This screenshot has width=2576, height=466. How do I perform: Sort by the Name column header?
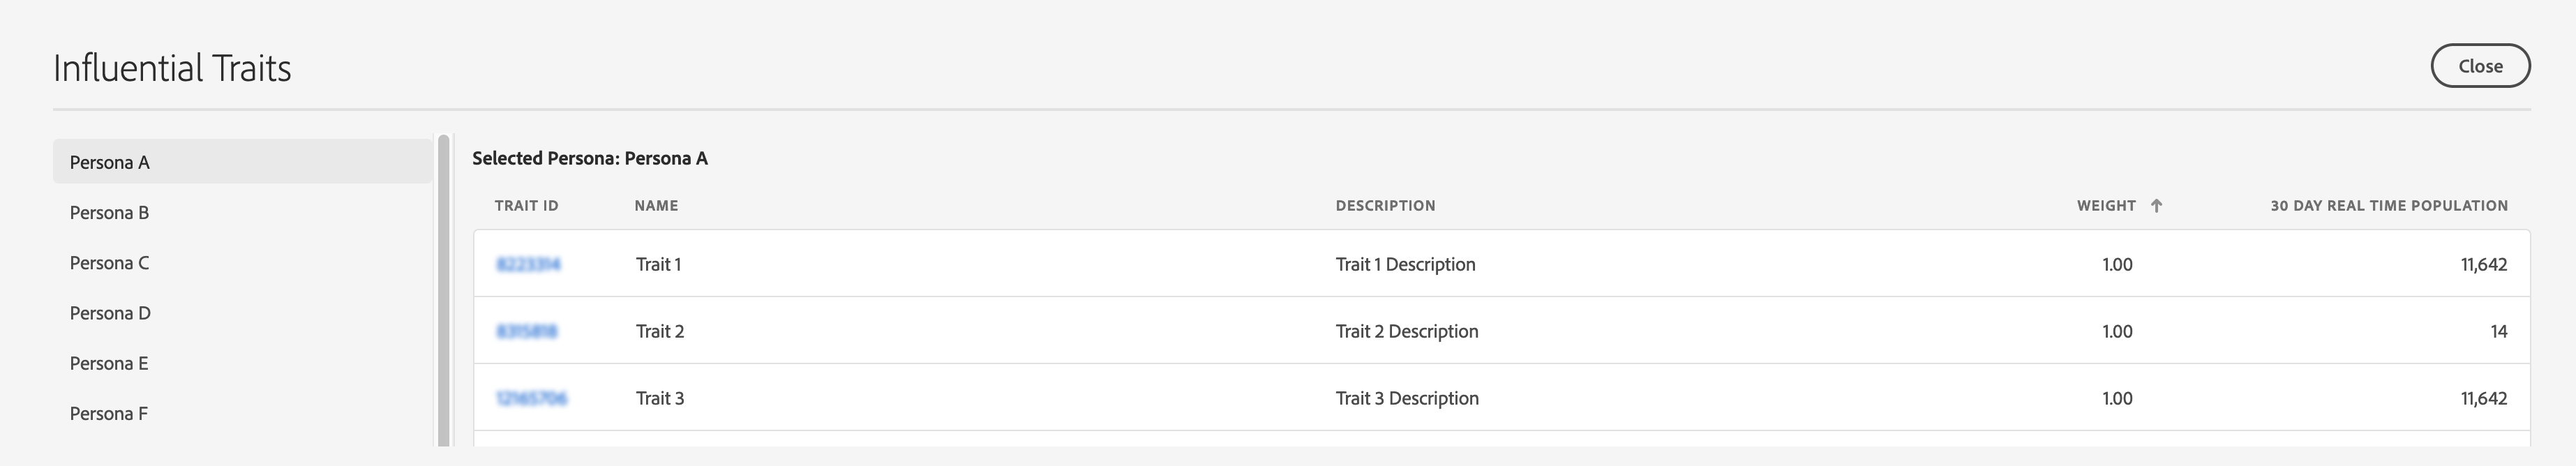coord(656,206)
